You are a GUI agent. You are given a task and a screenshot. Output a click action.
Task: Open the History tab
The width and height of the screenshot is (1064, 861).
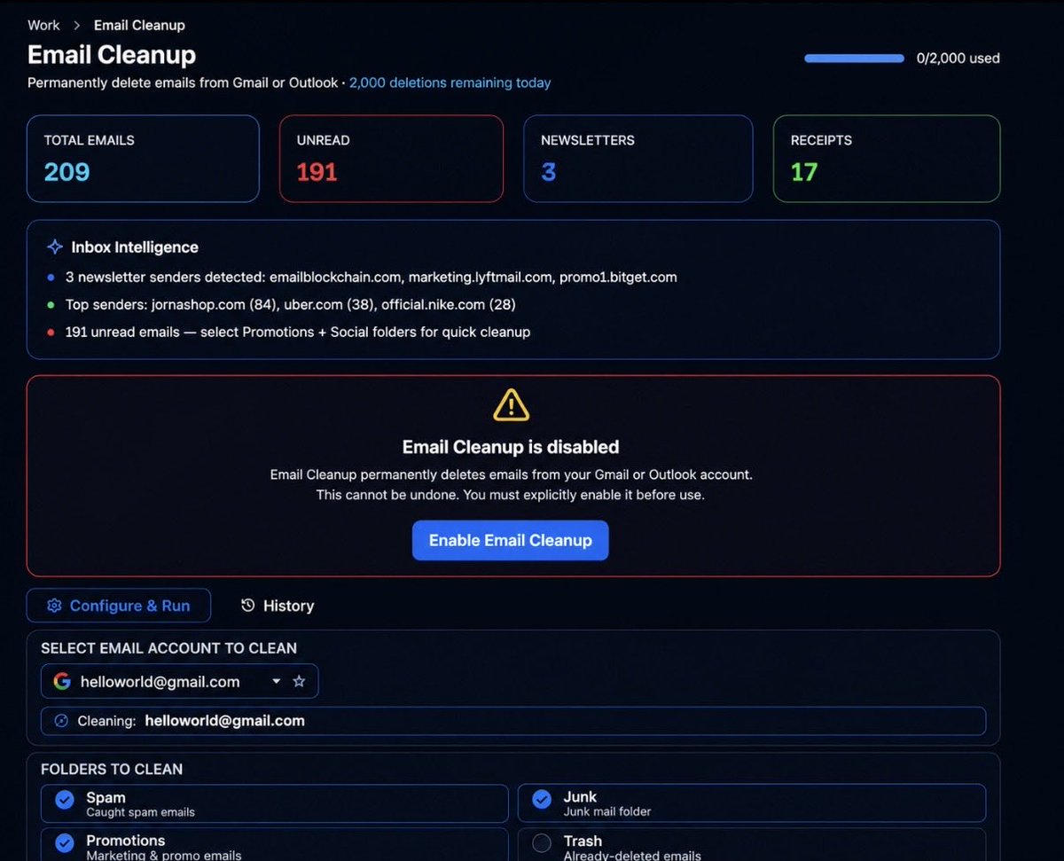[278, 606]
